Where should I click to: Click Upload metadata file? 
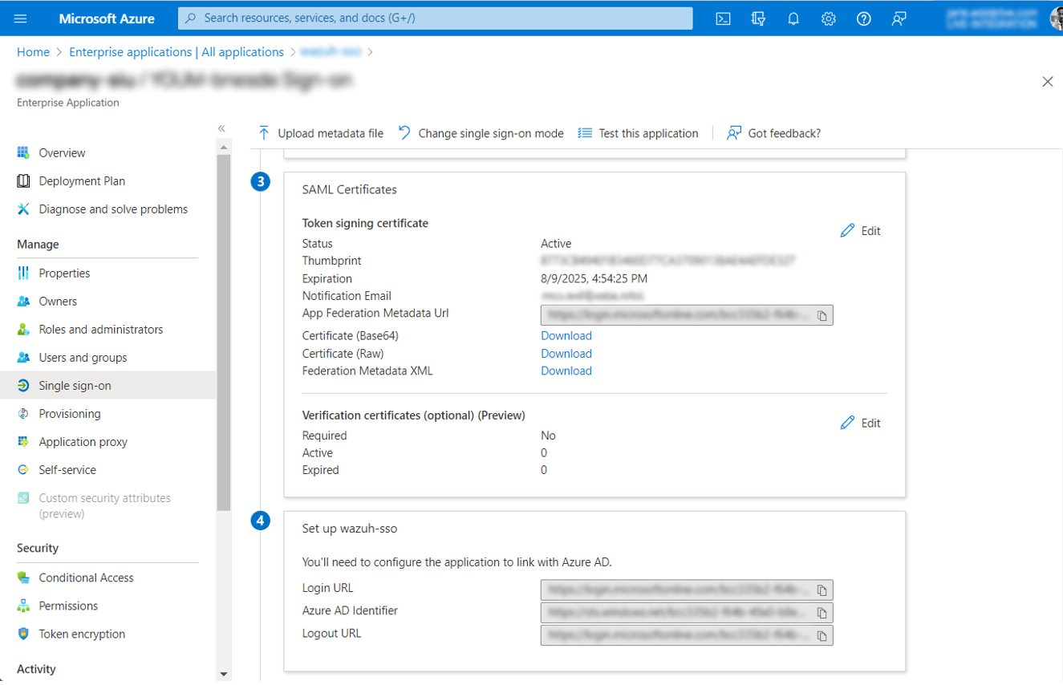320,133
